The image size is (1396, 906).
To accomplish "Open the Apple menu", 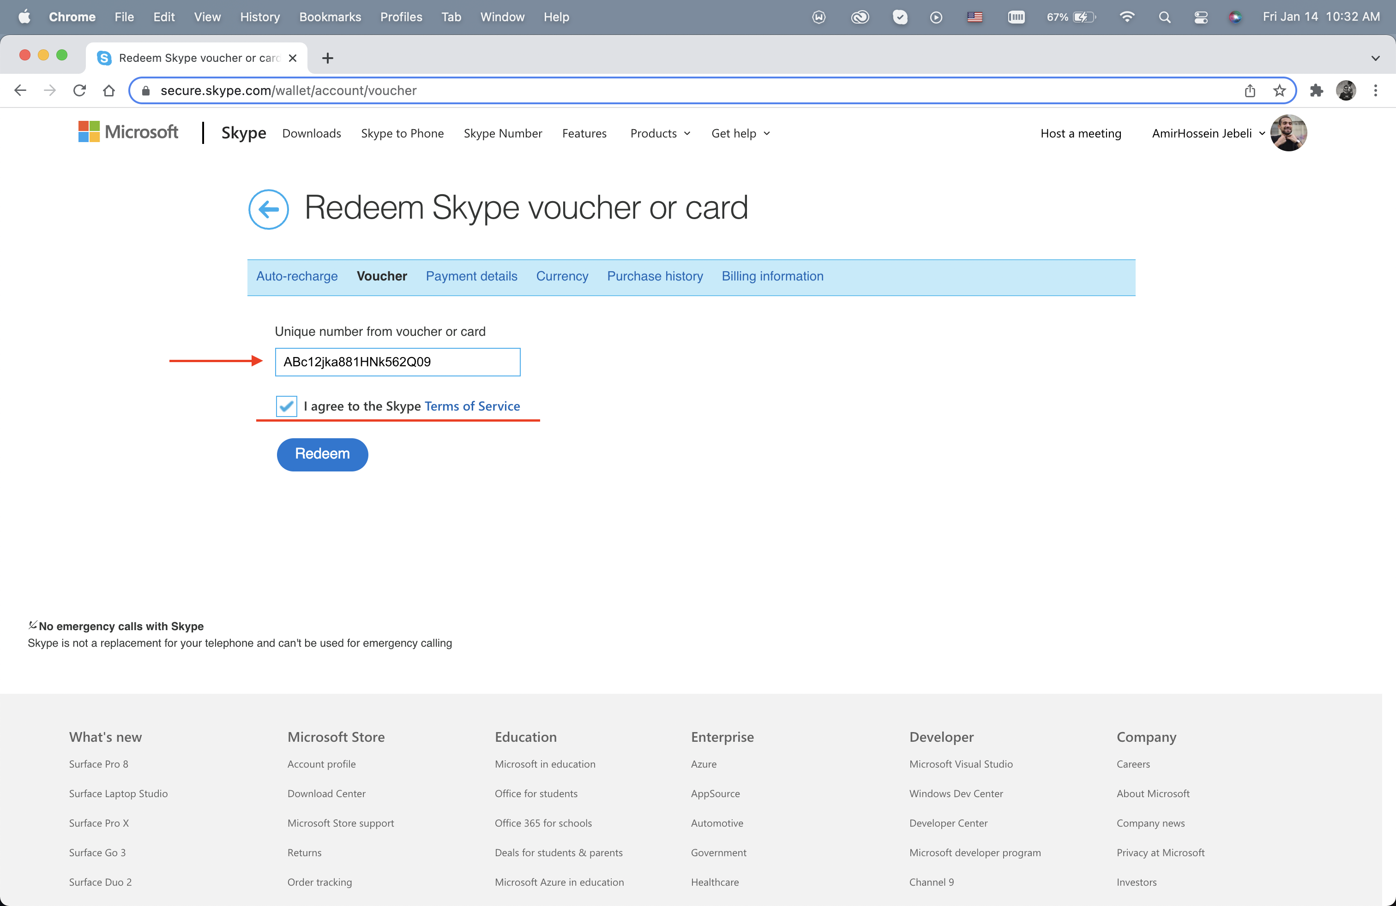I will pyautogui.click(x=24, y=17).
